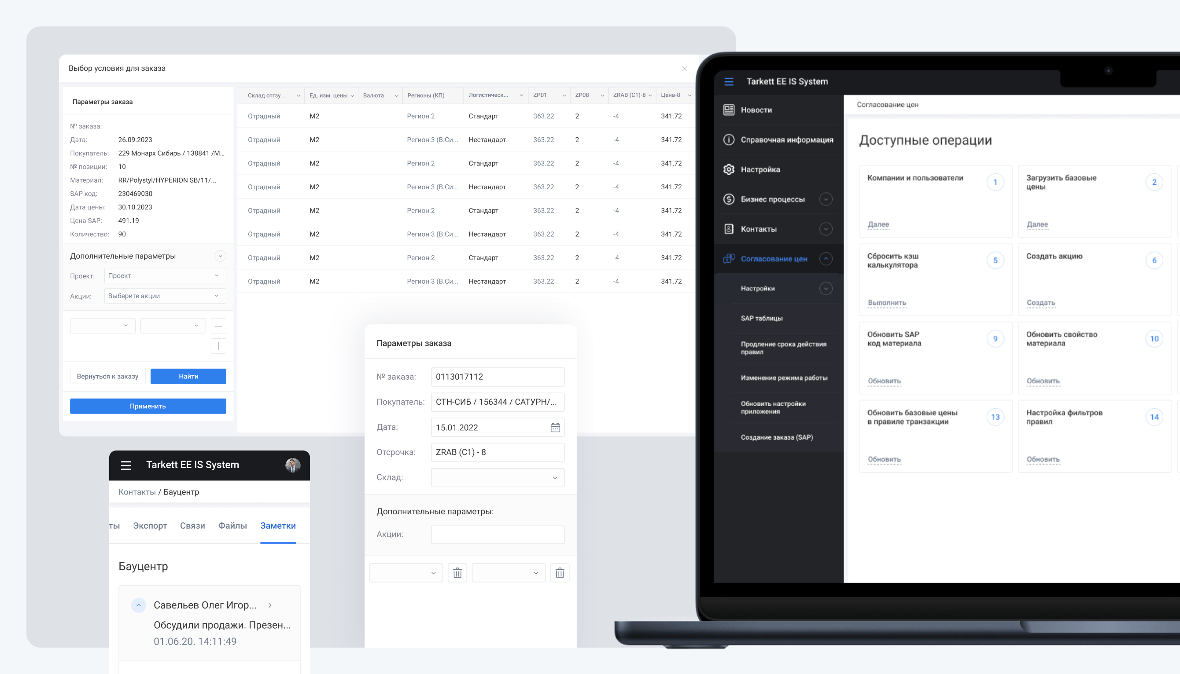The image size is (1180, 674).
Task: Click the News icon in sidebar
Action: click(x=728, y=110)
